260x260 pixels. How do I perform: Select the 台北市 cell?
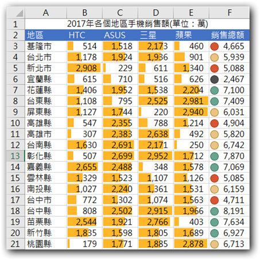[46, 57]
